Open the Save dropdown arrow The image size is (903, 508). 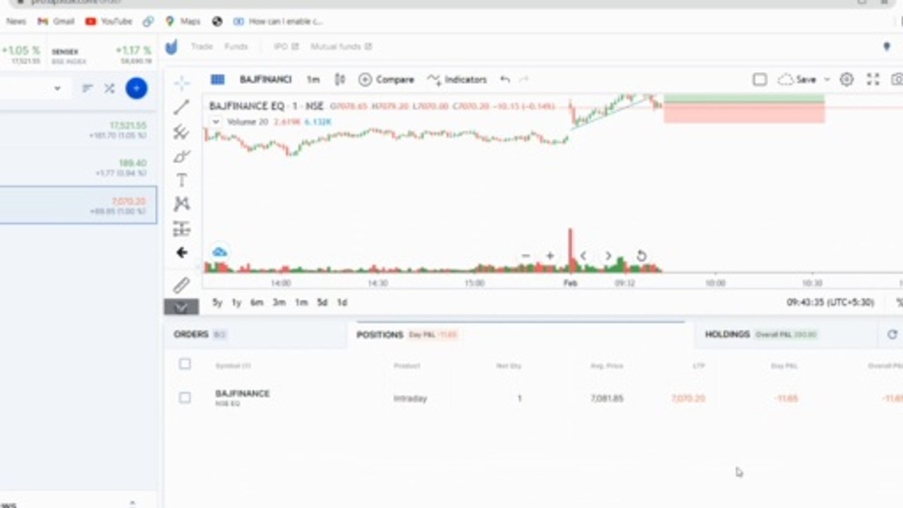click(x=827, y=80)
